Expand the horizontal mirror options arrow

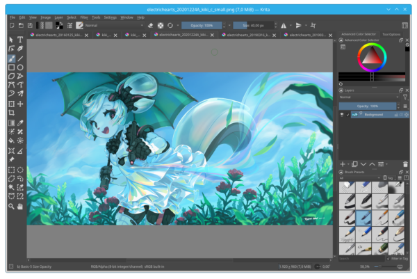point(291,25)
